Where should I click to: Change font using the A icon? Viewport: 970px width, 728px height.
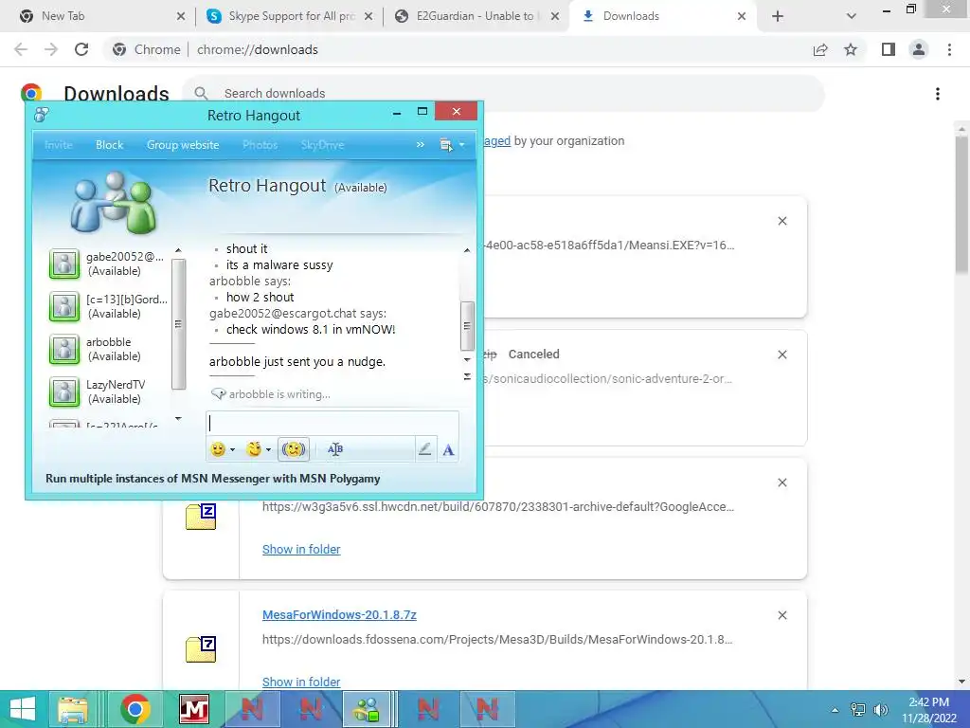pyautogui.click(x=448, y=450)
